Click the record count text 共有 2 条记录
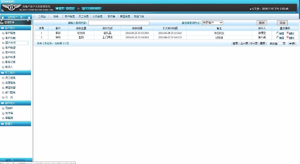Viewport: 300px width, 164px height. (x=44, y=44)
